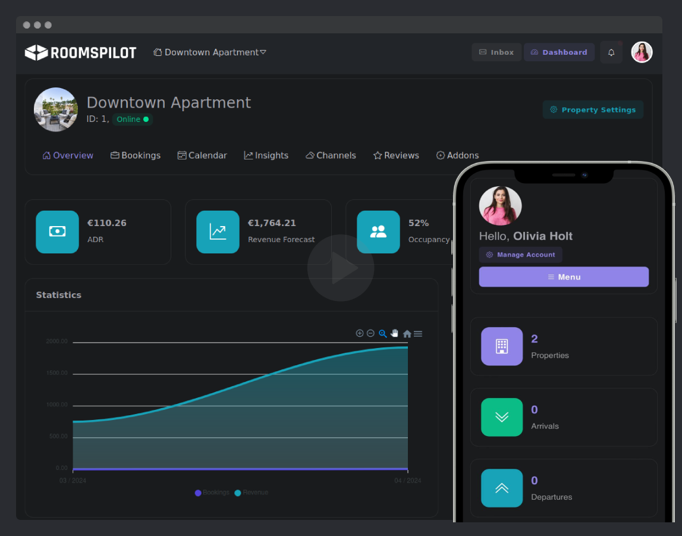Toggle the Online status badge
The image size is (682, 536).
tap(132, 119)
